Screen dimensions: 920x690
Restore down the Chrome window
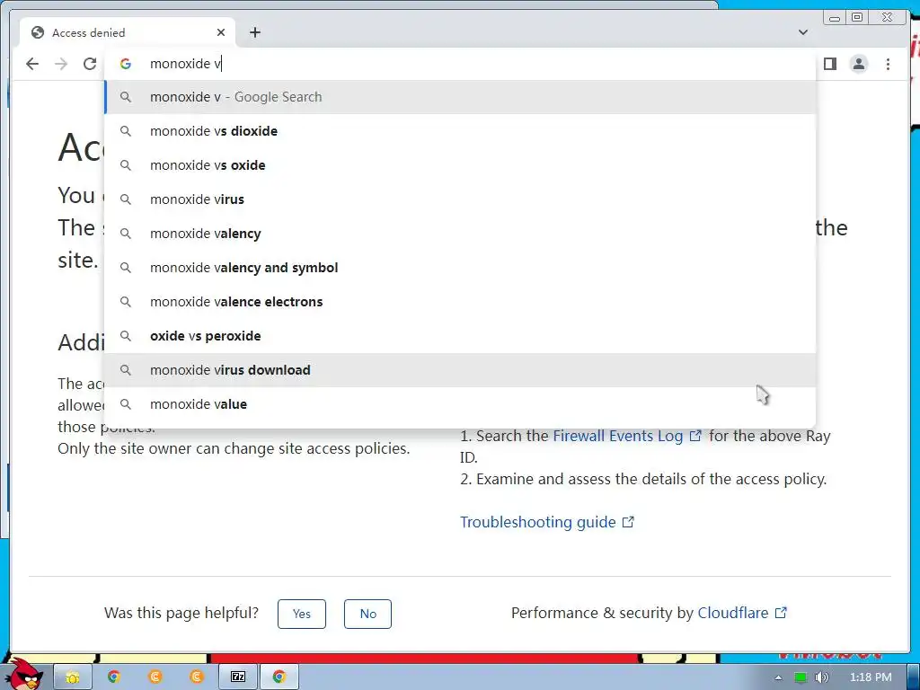point(857,18)
